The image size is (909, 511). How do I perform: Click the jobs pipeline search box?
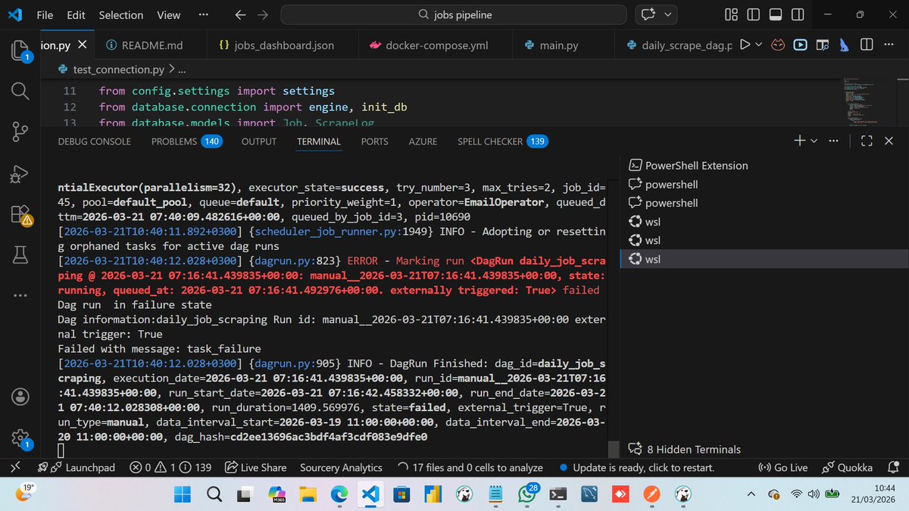point(454,15)
